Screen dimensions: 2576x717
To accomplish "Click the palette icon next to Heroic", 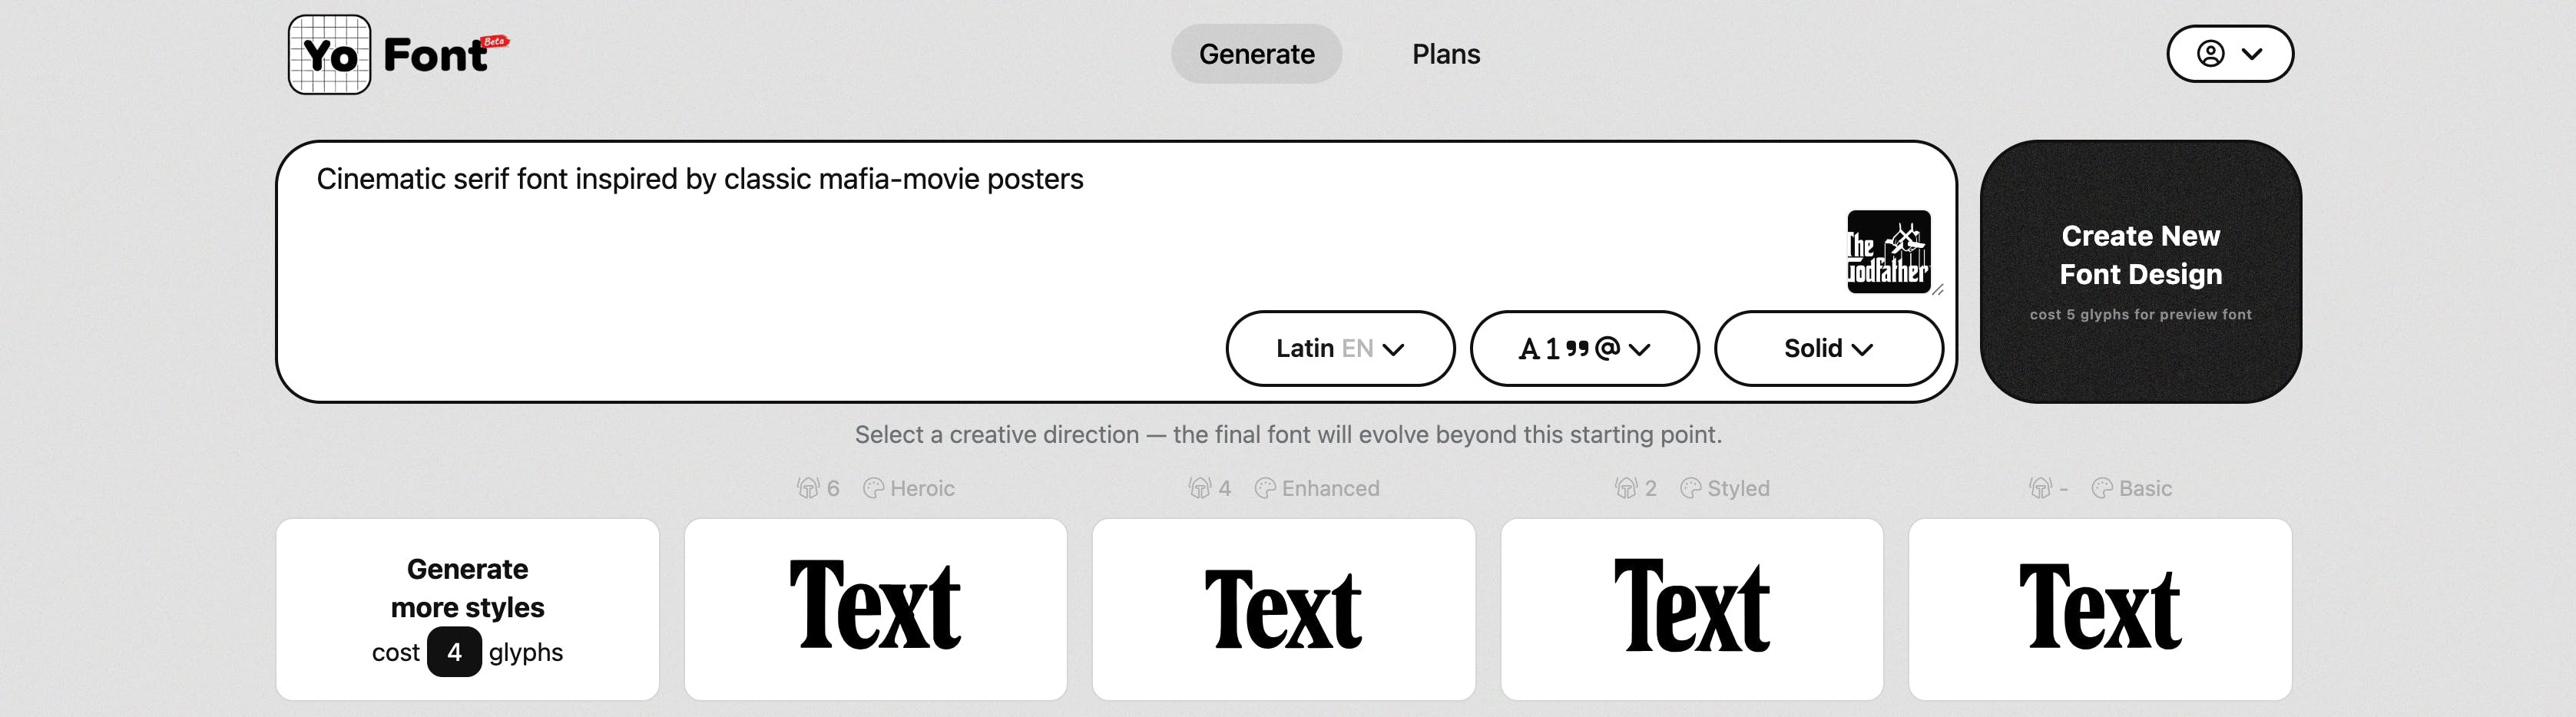I will click(x=873, y=488).
